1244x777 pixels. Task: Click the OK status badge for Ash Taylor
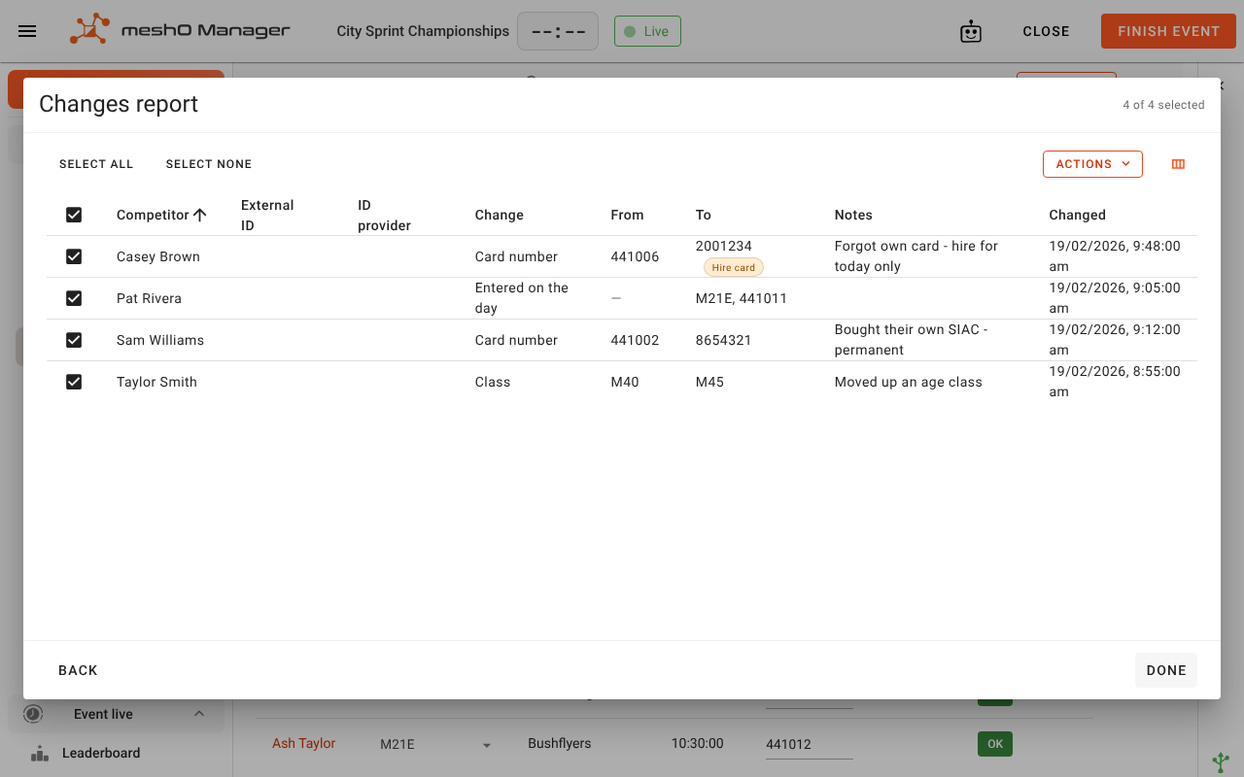995,744
